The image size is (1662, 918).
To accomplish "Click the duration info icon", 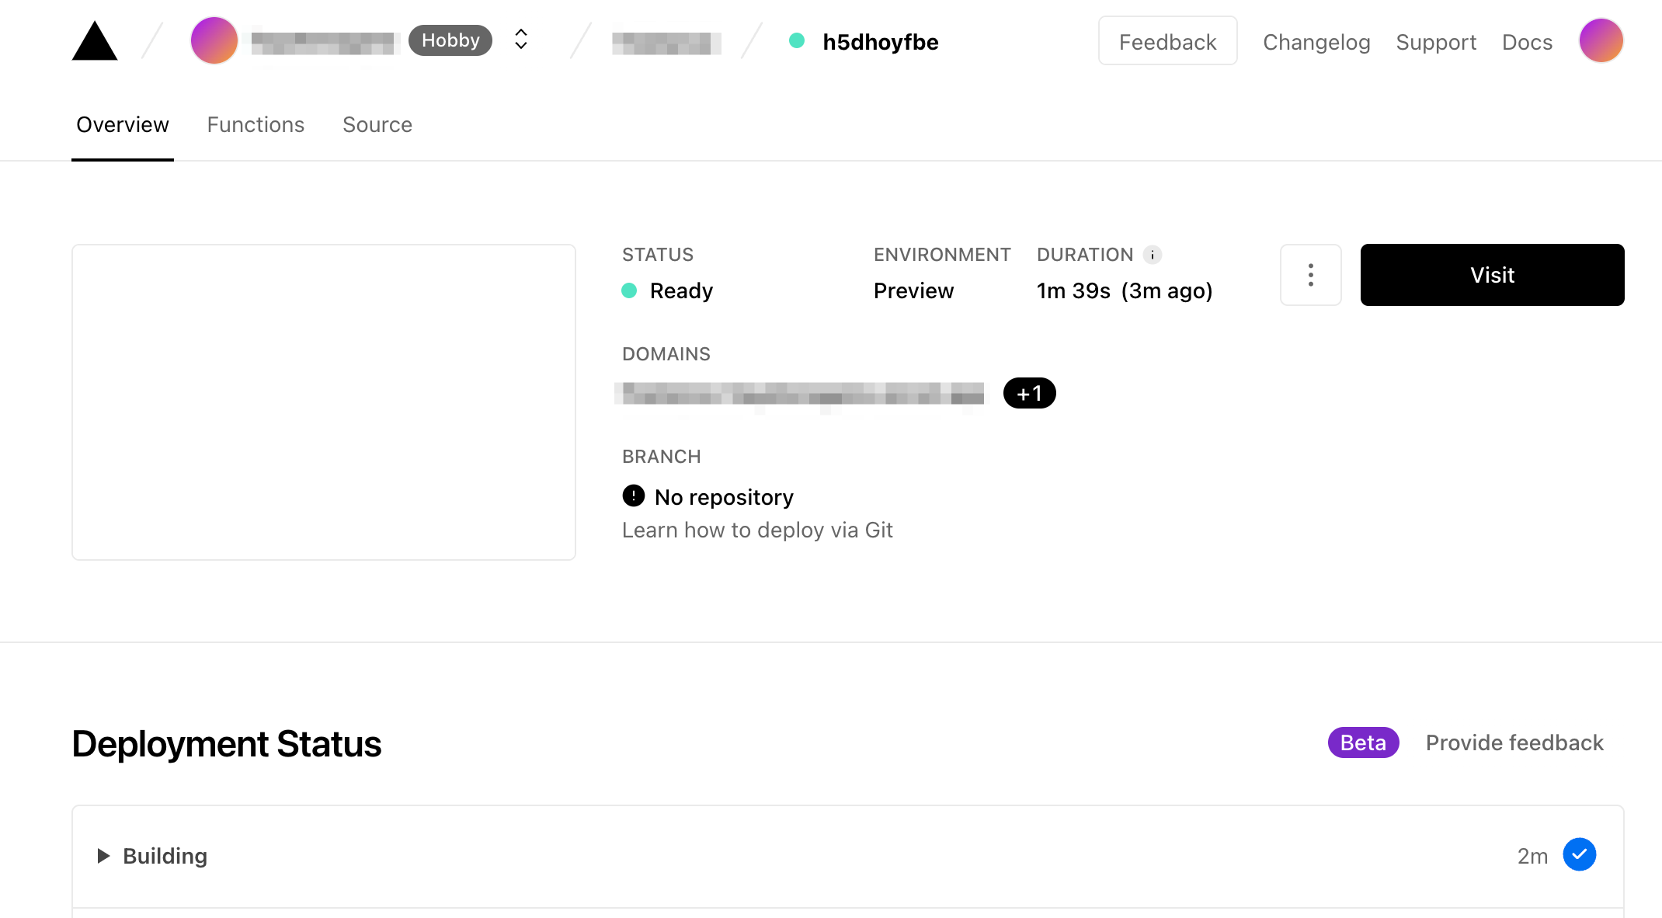I will click(x=1153, y=255).
